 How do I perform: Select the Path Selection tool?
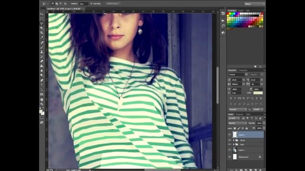pos(42,90)
